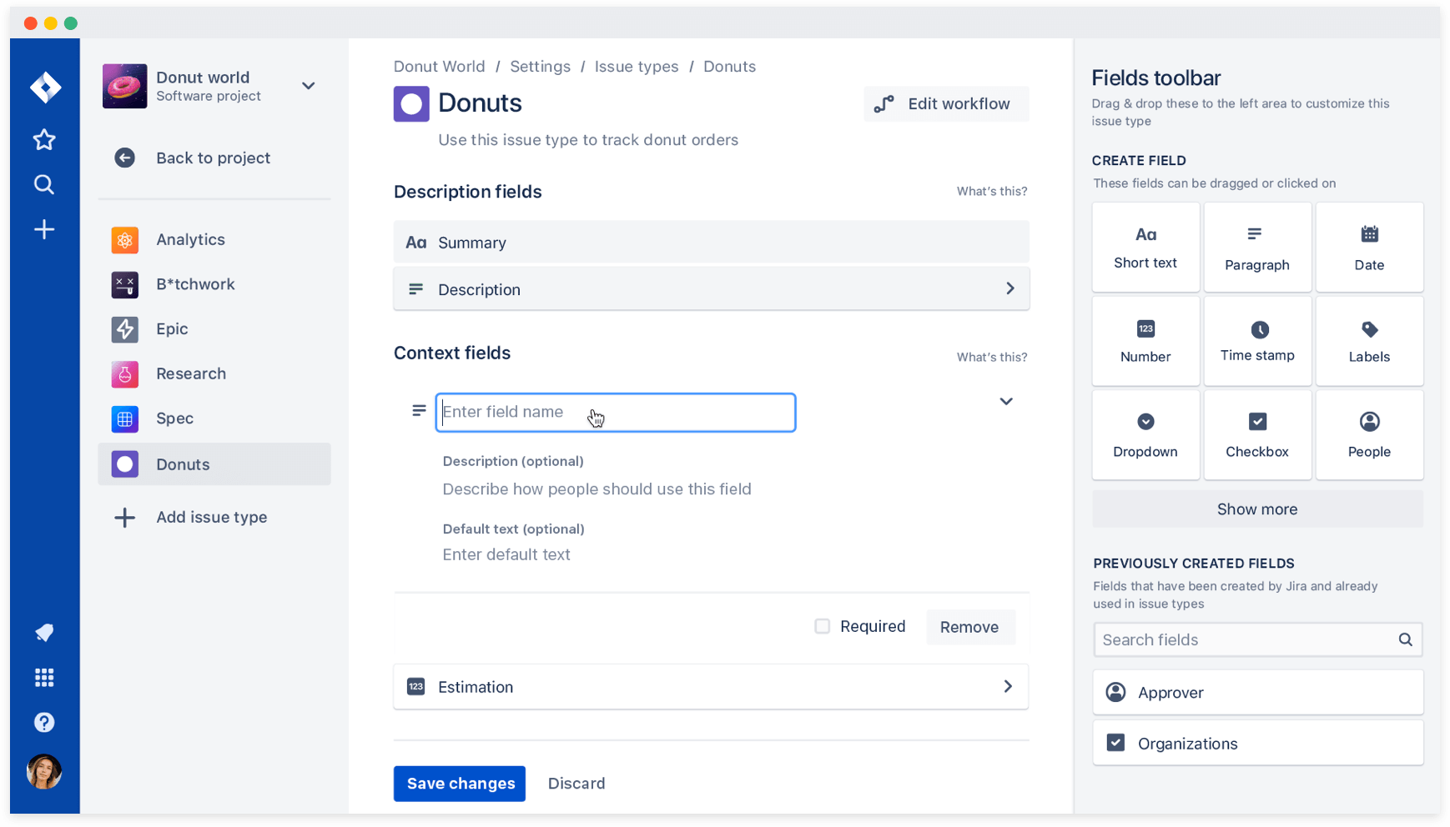Viewport: 1450px width, 827px height.
Task: Add a Number field
Action: pyautogui.click(x=1145, y=341)
